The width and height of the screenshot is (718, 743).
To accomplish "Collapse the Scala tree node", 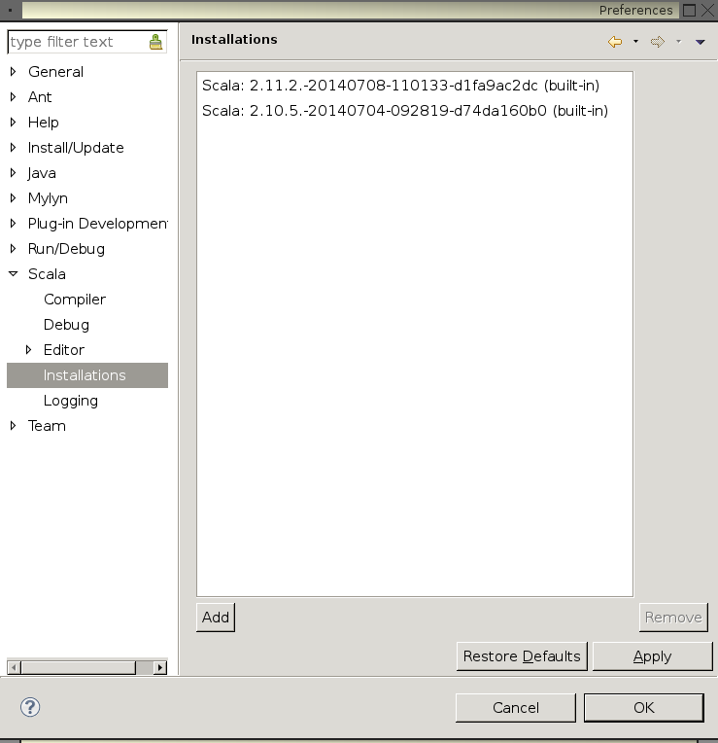I will click(14, 274).
